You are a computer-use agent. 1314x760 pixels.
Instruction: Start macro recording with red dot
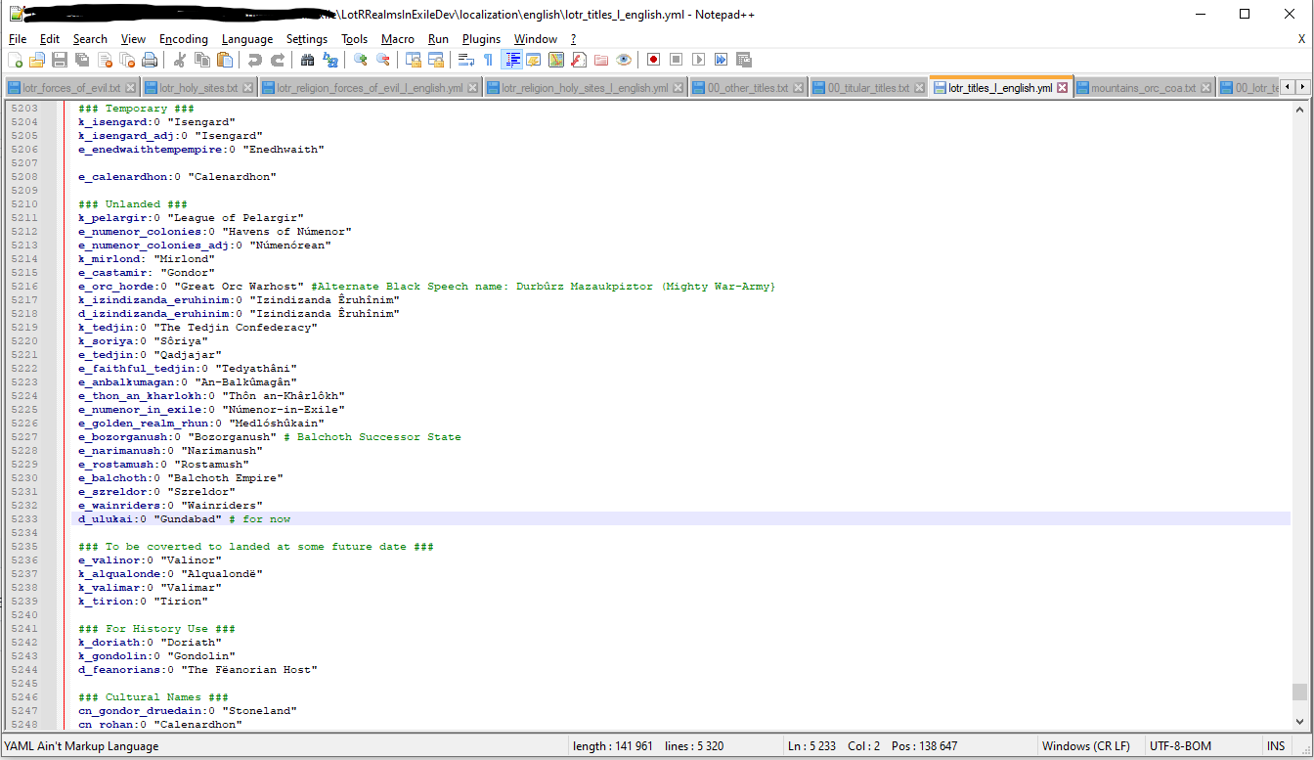click(x=654, y=60)
